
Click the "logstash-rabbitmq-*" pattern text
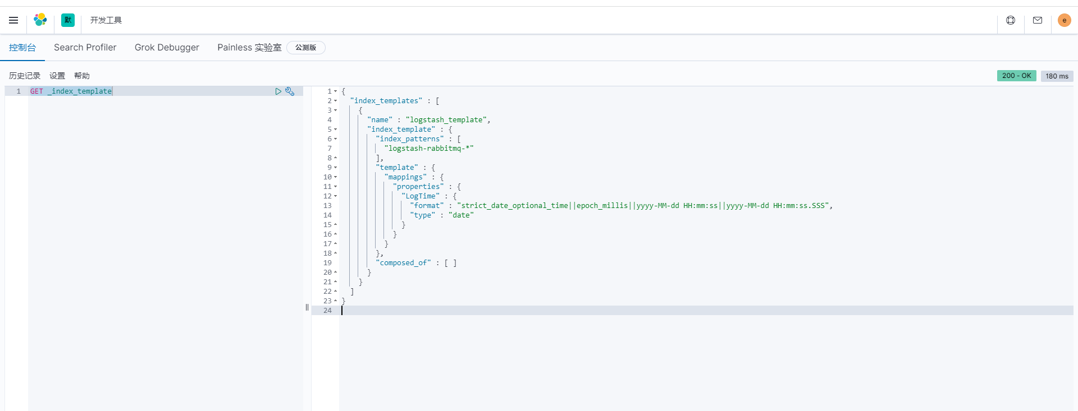click(x=429, y=149)
